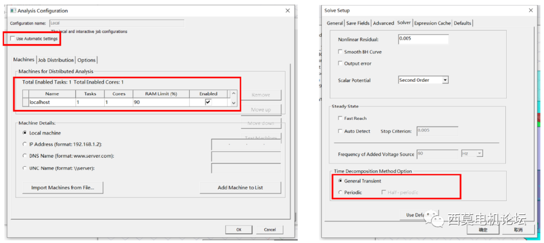Screen dimensions: 544x243
Task: Click the Configuration name field
Action: [116, 24]
